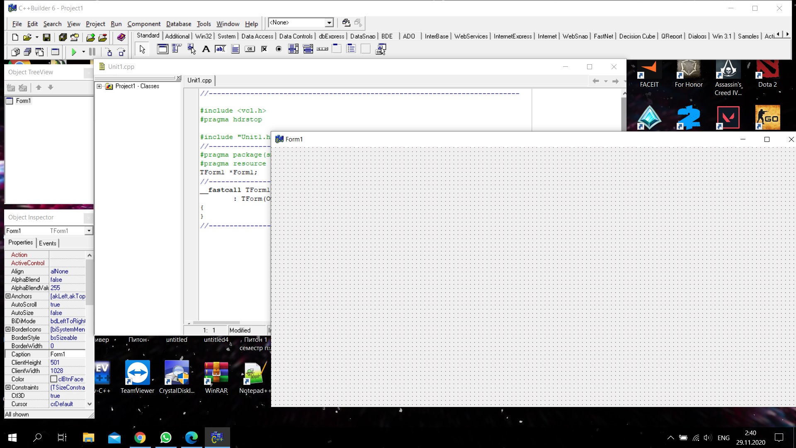The image size is (796, 448).
Task: Open Chrome from the taskbar
Action: [x=140, y=438]
